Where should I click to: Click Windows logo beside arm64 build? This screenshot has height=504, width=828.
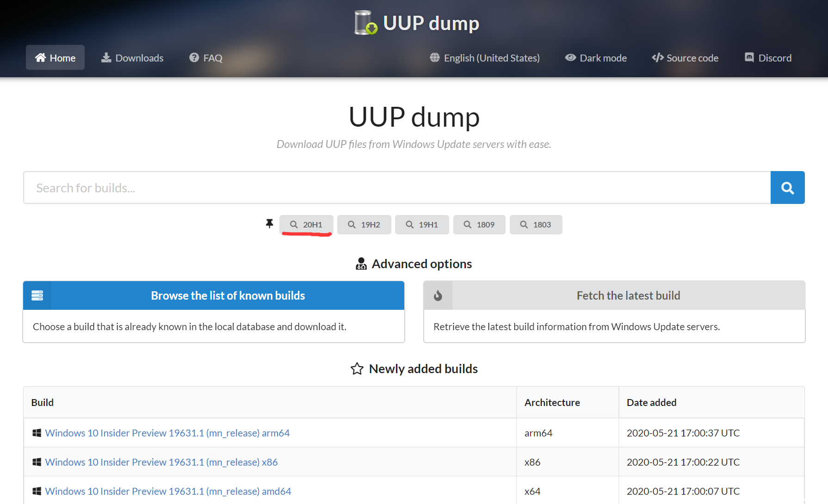point(37,433)
